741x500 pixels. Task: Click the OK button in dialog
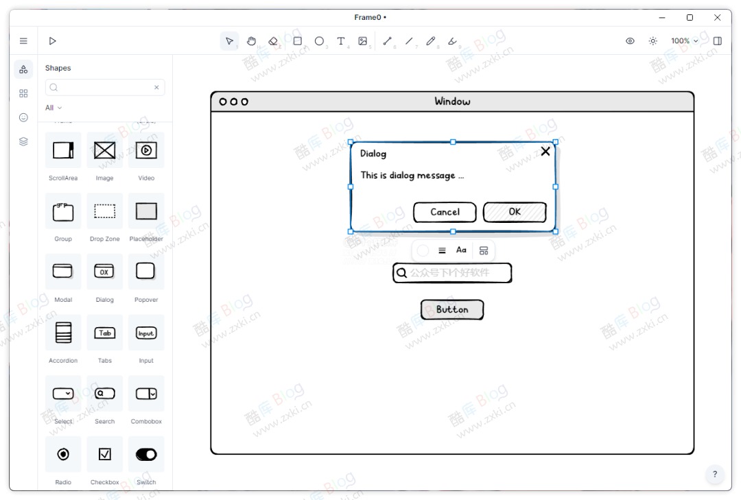point(515,212)
